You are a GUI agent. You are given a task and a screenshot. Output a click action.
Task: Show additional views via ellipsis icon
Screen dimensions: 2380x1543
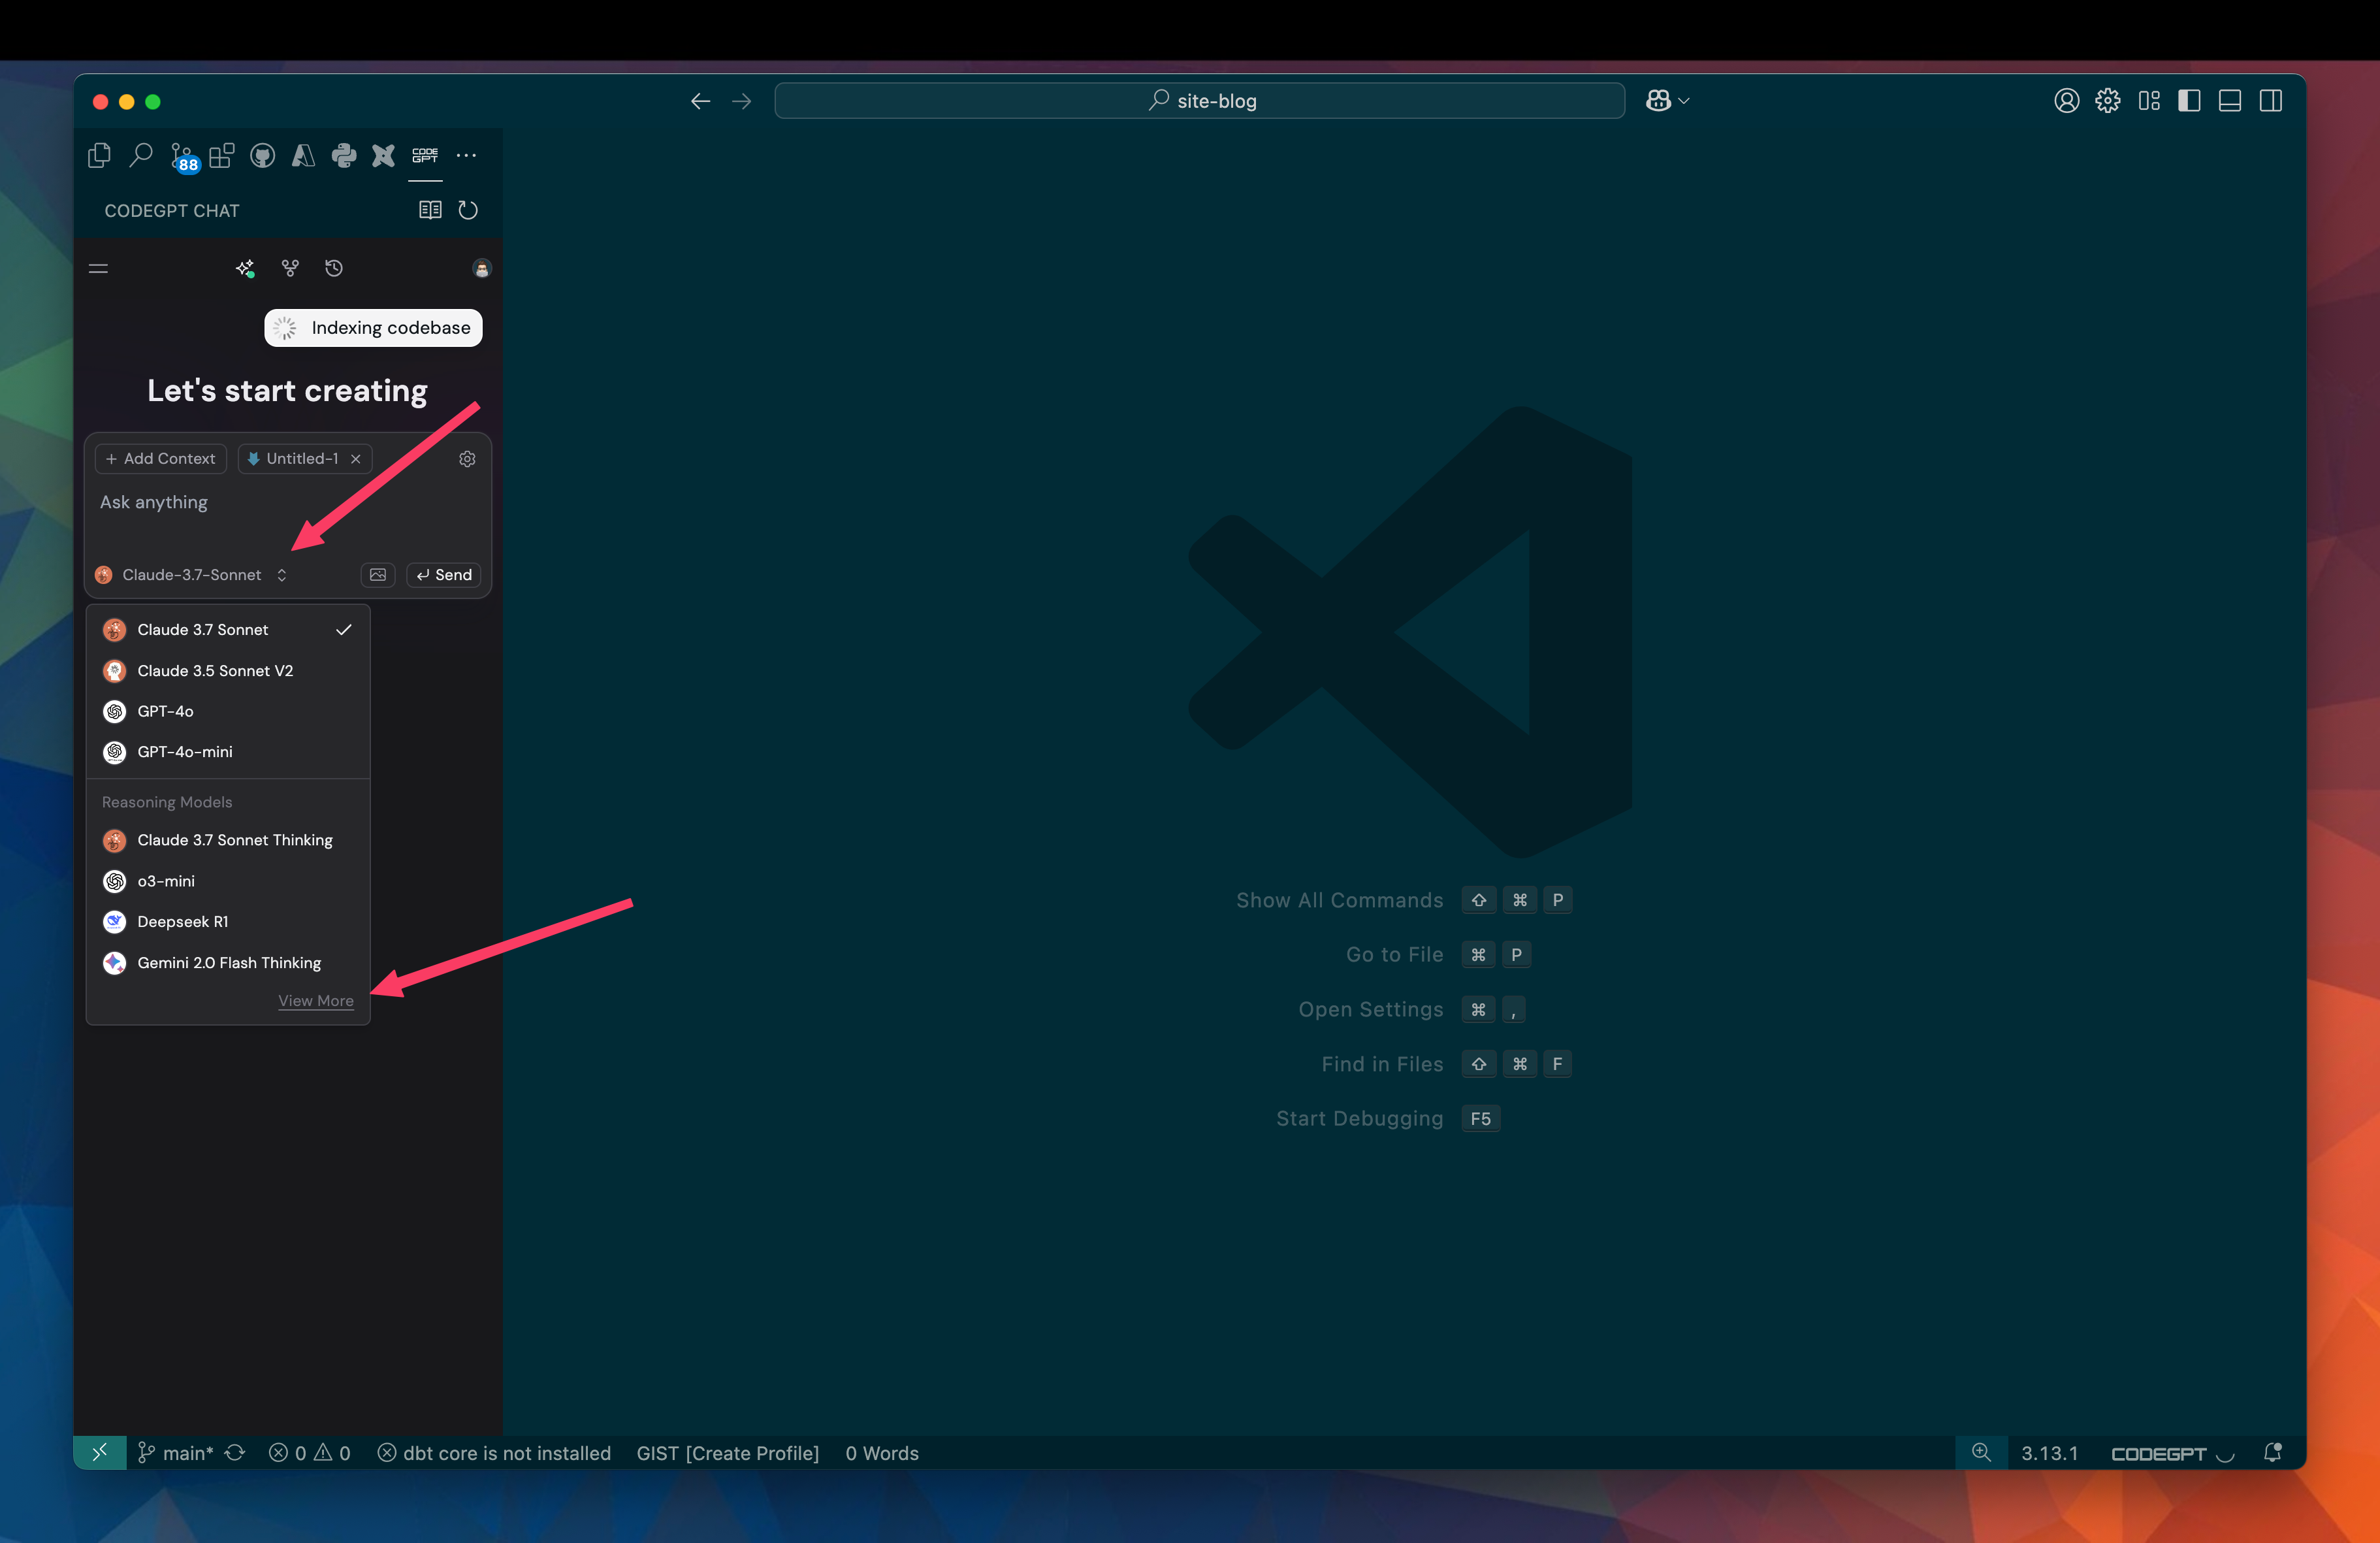pyautogui.click(x=466, y=155)
